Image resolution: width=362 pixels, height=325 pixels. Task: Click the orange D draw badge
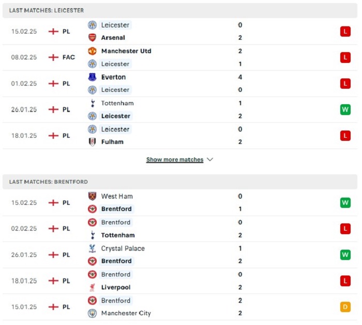pos(345,307)
